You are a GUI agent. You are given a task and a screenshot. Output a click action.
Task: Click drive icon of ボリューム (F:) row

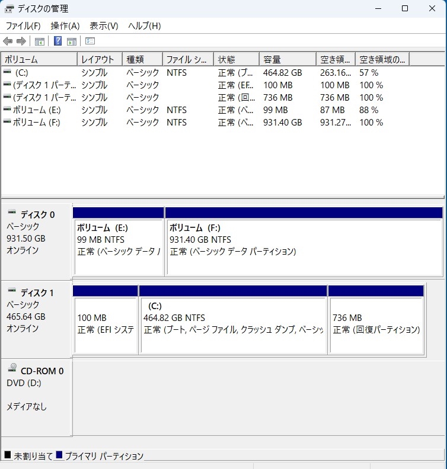click(7, 122)
